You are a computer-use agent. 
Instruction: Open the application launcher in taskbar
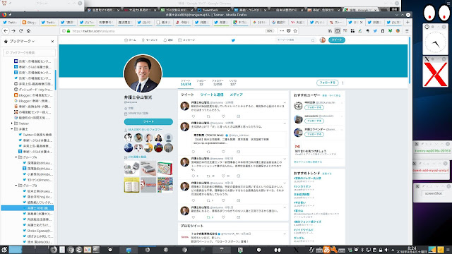[4, 250]
